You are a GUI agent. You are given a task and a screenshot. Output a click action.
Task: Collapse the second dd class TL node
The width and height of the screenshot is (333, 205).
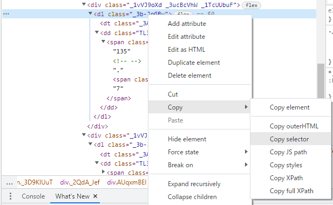coord(97,163)
